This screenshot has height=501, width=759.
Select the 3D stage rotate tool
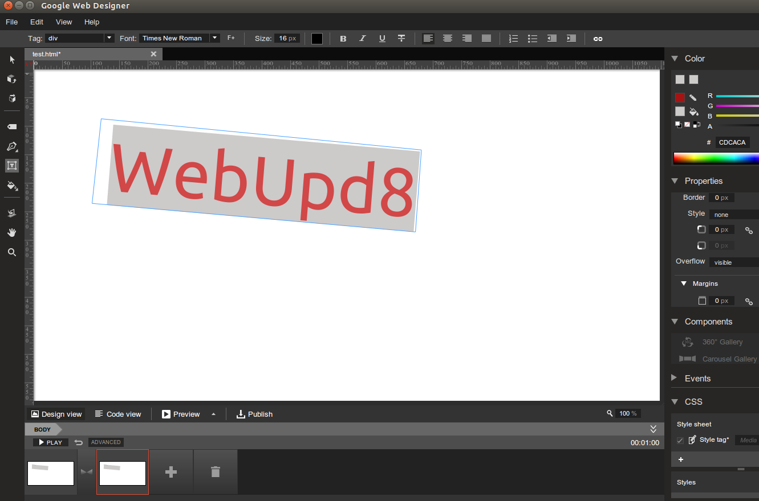pos(12,98)
